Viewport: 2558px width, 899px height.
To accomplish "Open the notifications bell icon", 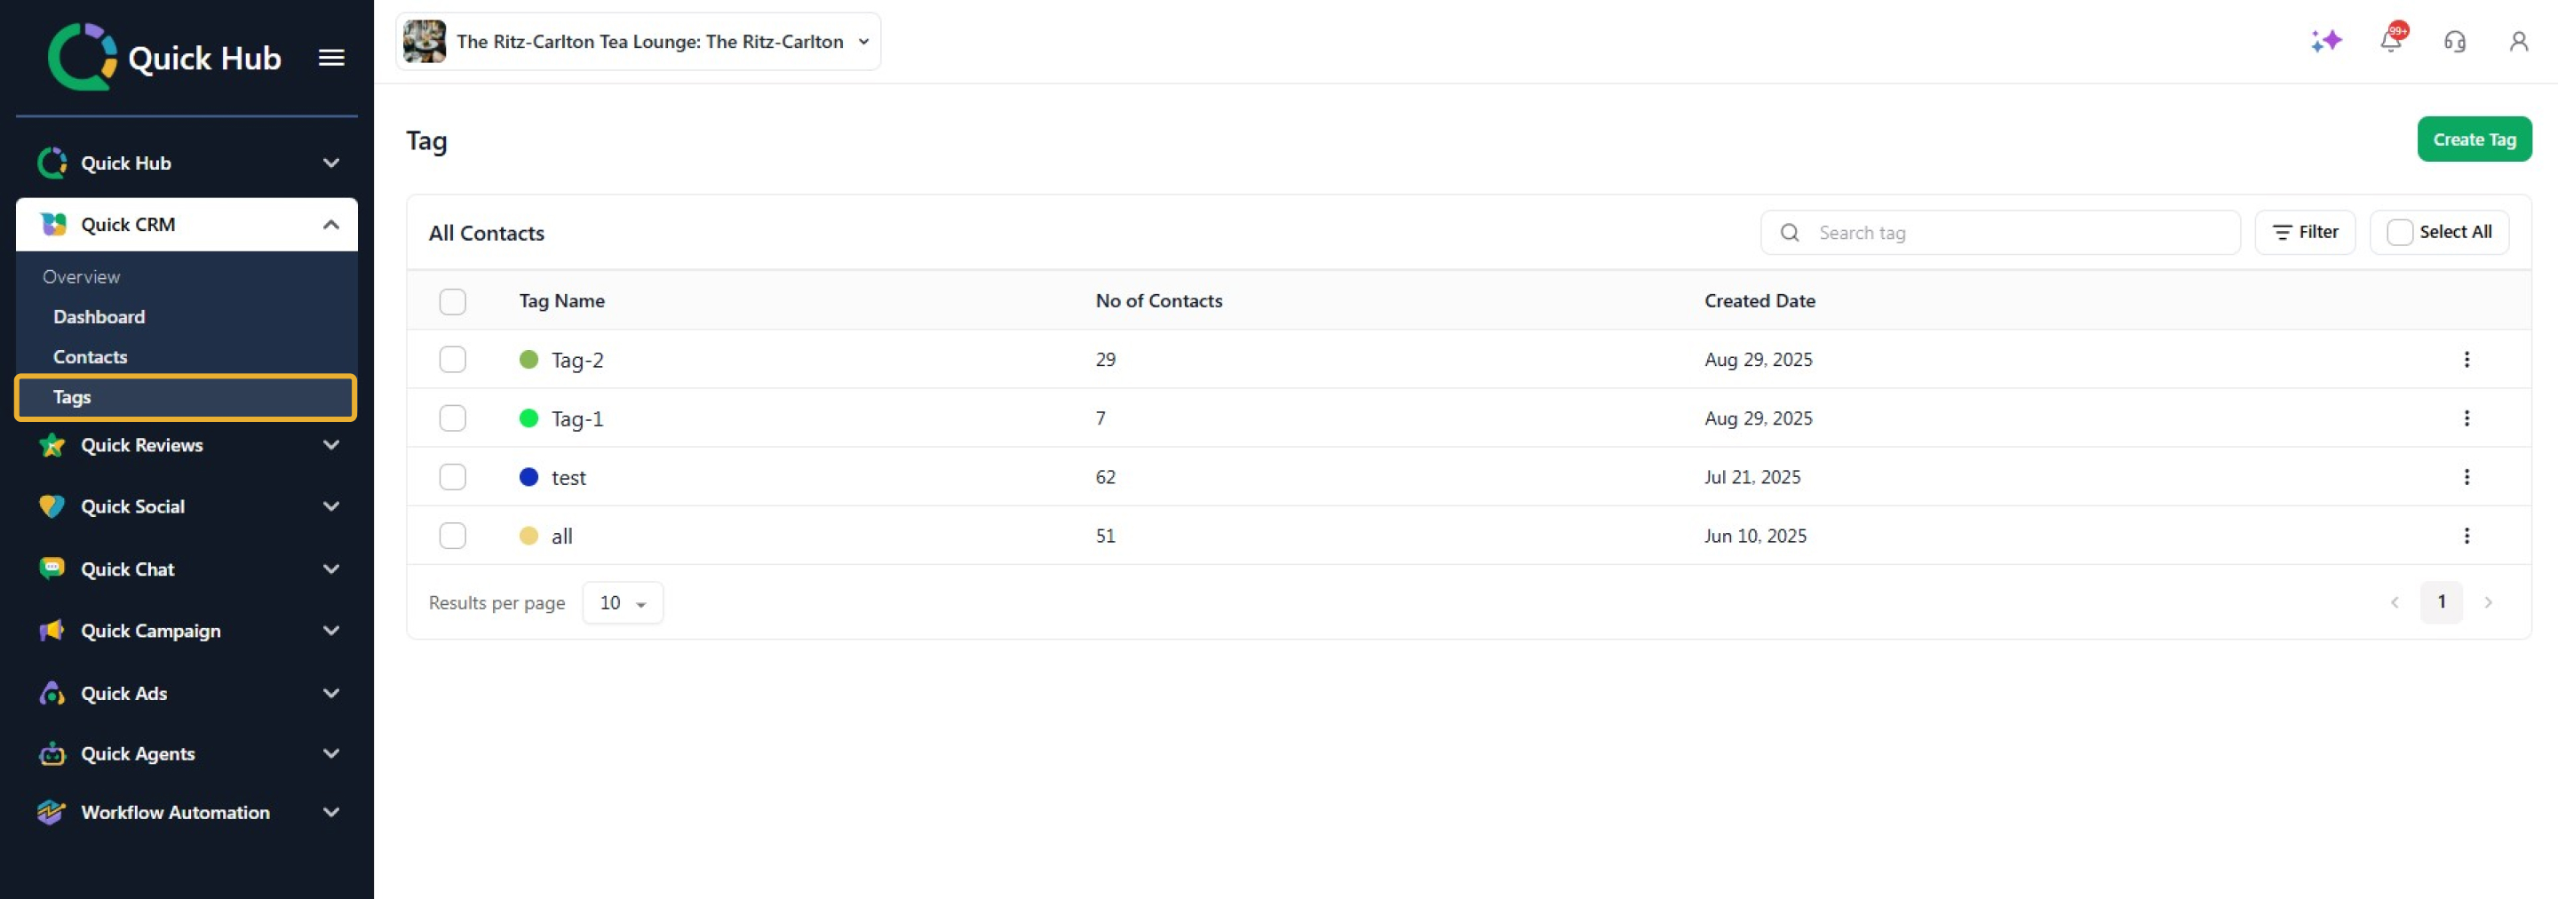I will [x=2390, y=42].
